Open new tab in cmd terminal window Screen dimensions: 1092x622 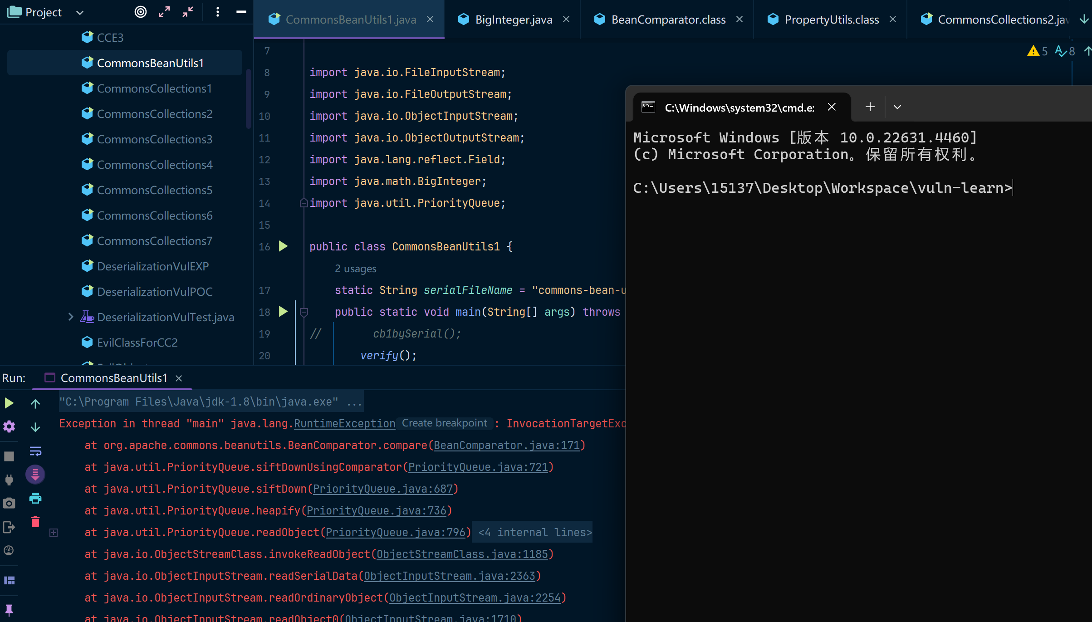(870, 107)
